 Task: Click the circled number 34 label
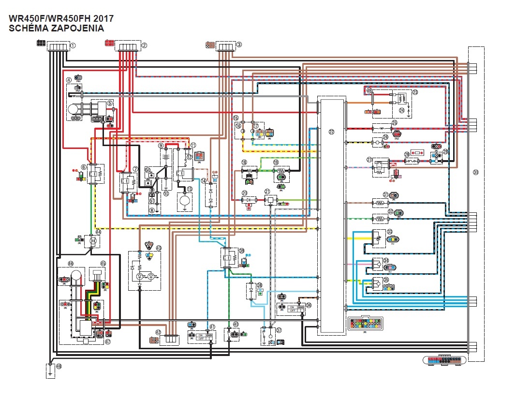coord(386,261)
